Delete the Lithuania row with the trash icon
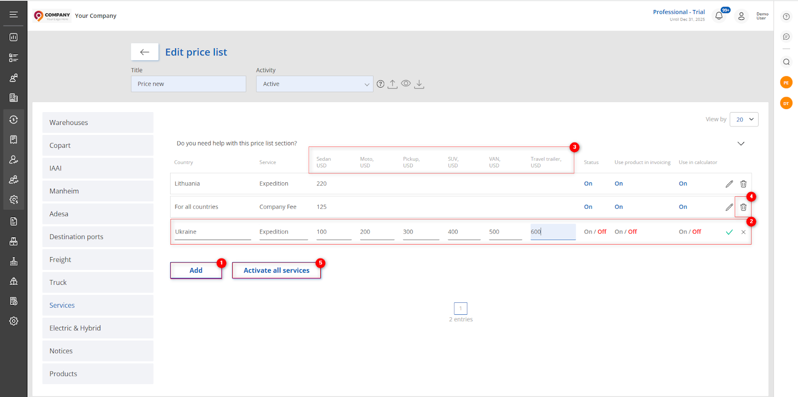 coord(743,184)
